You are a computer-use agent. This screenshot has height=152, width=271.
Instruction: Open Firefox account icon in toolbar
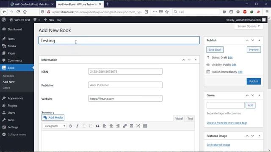pos(238,12)
